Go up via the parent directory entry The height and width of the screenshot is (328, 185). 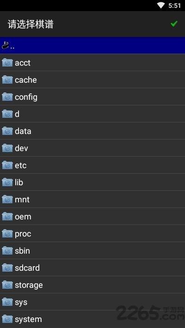[x=92, y=45]
